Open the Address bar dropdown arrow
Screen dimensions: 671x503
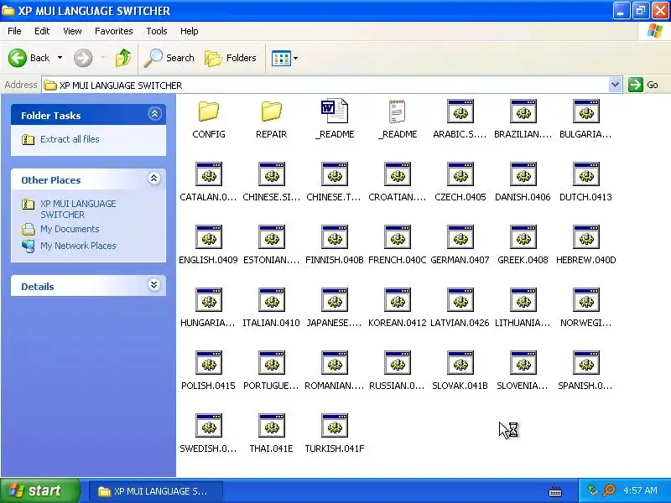tap(615, 85)
